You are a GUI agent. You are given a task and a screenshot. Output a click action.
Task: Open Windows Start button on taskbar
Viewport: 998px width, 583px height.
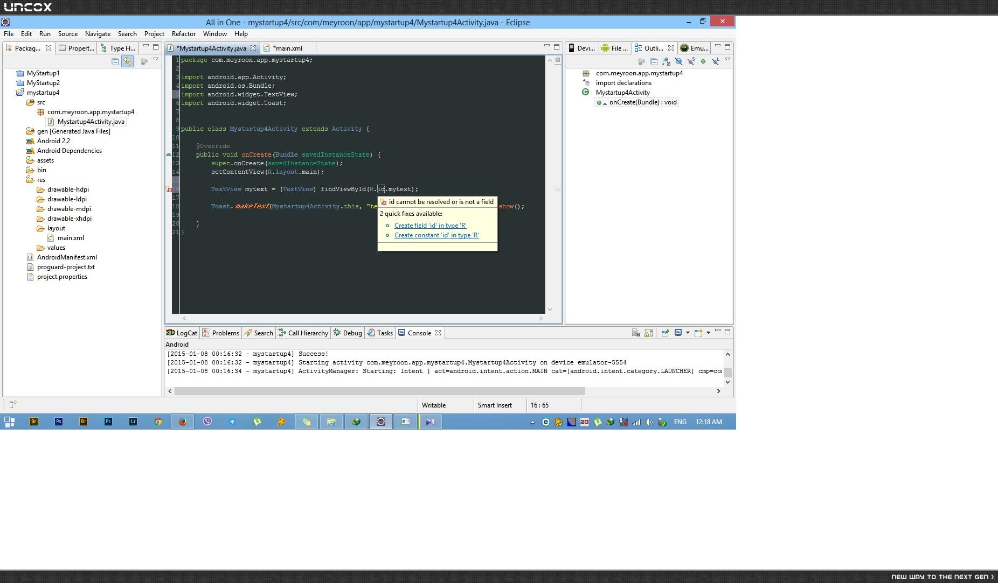point(9,422)
